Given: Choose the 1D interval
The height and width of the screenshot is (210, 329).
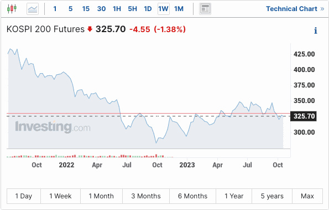Looking at the screenshot, I should 148,9.
